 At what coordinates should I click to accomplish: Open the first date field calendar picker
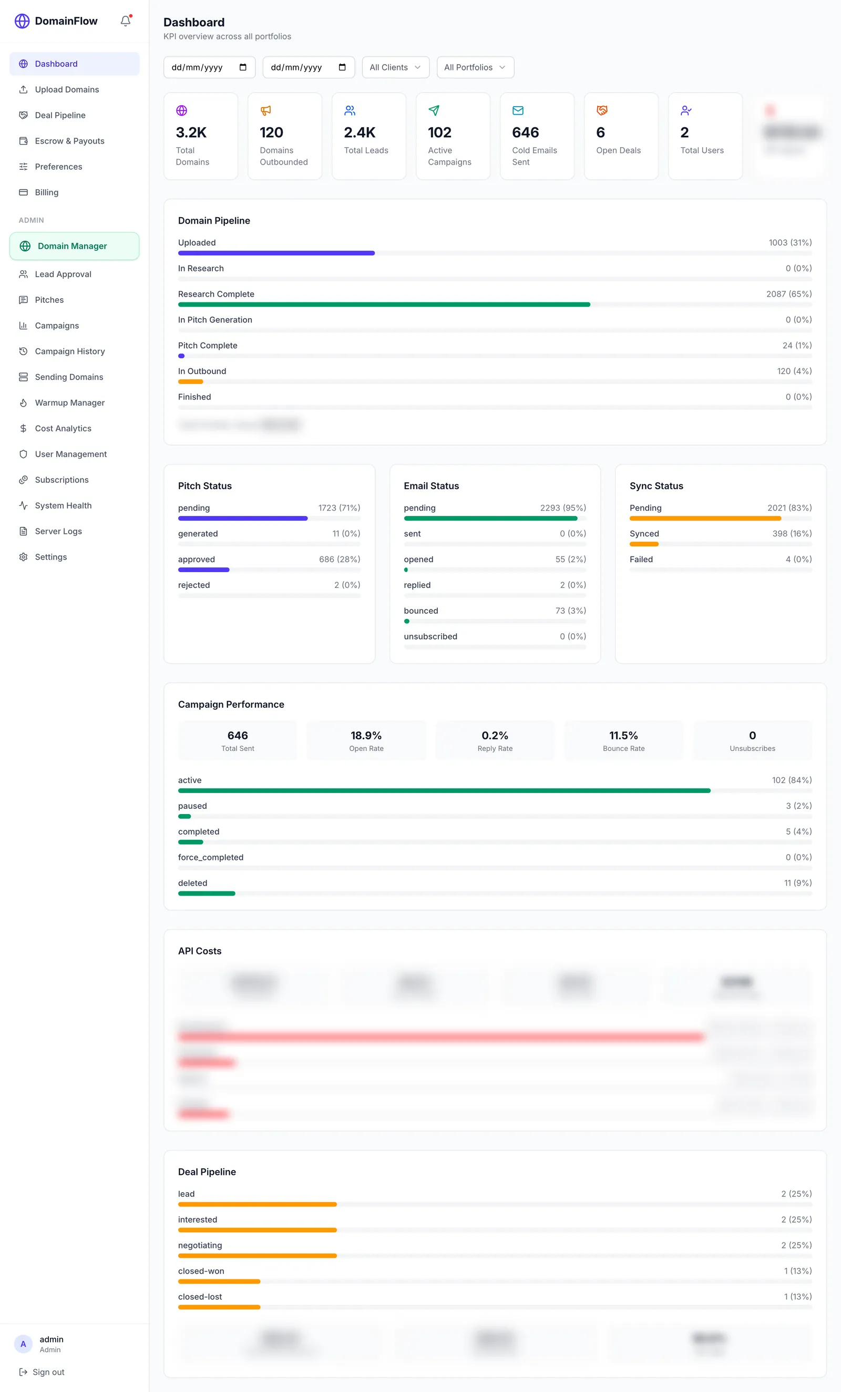pos(243,67)
